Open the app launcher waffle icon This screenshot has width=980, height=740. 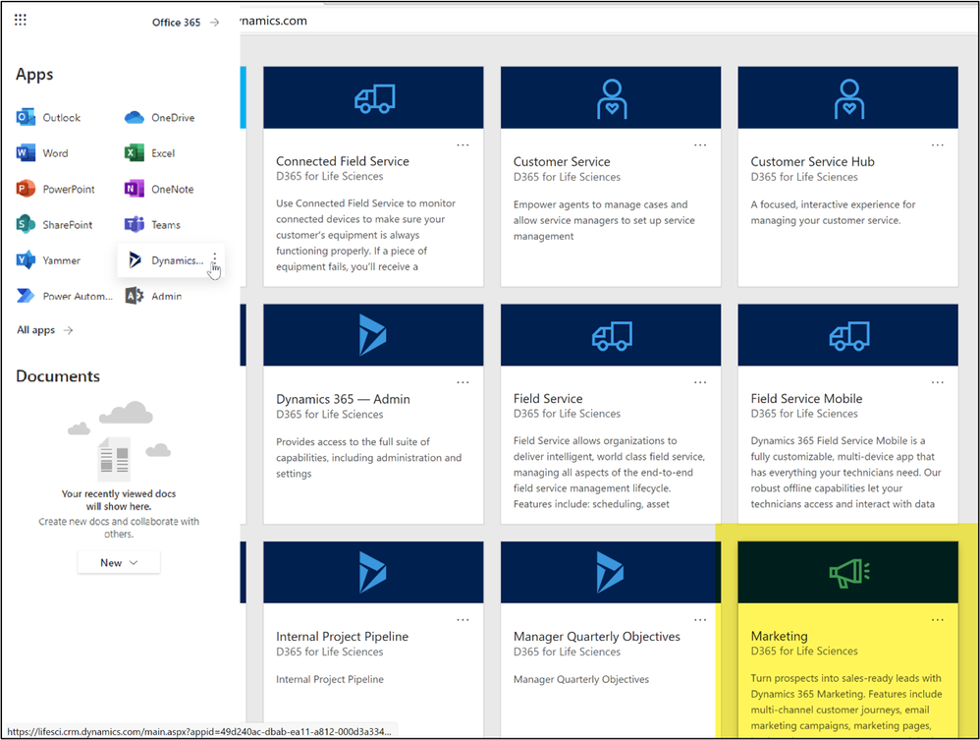pos(20,20)
